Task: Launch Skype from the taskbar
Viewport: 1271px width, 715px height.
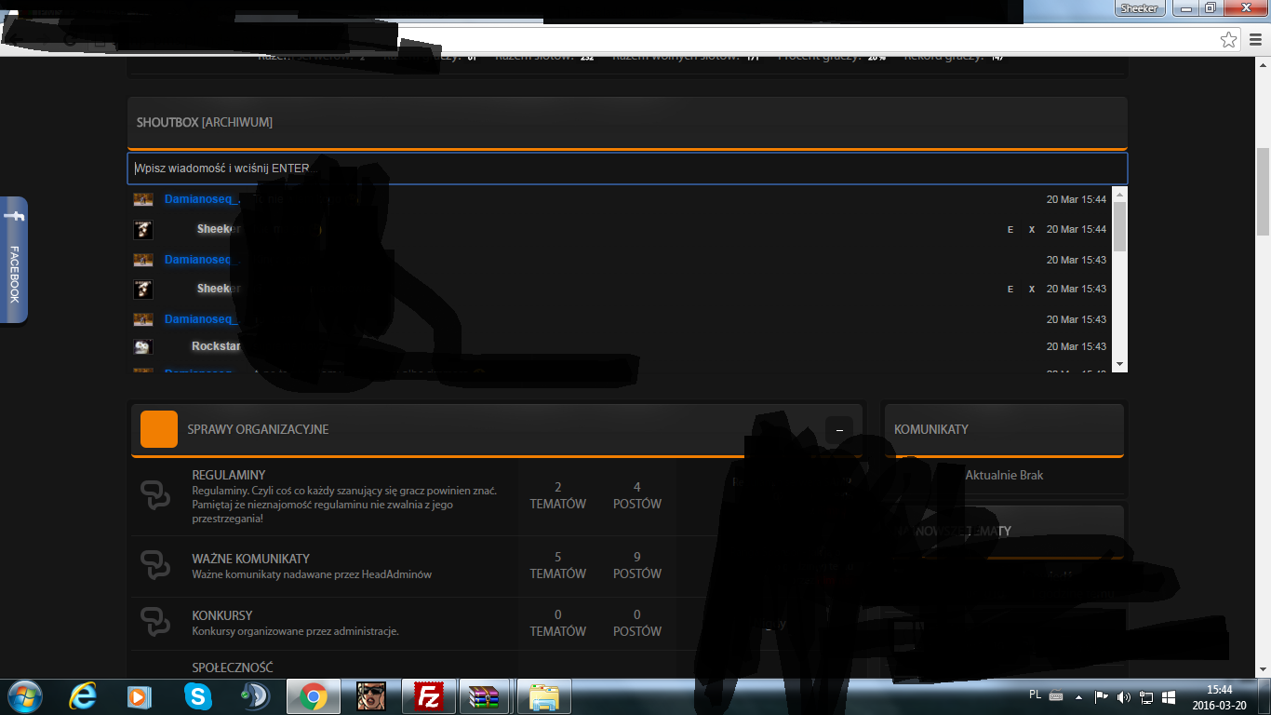Action: [x=197, y=696]
